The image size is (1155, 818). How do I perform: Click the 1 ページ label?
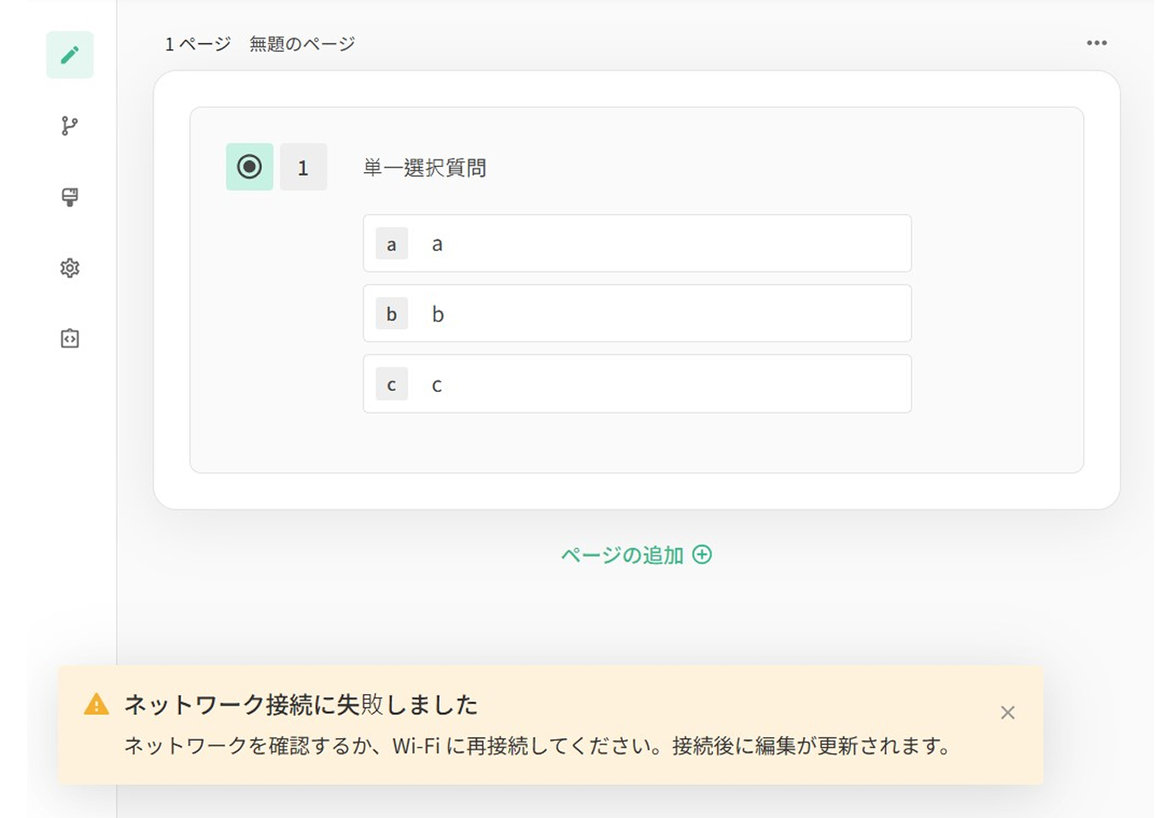197,43
